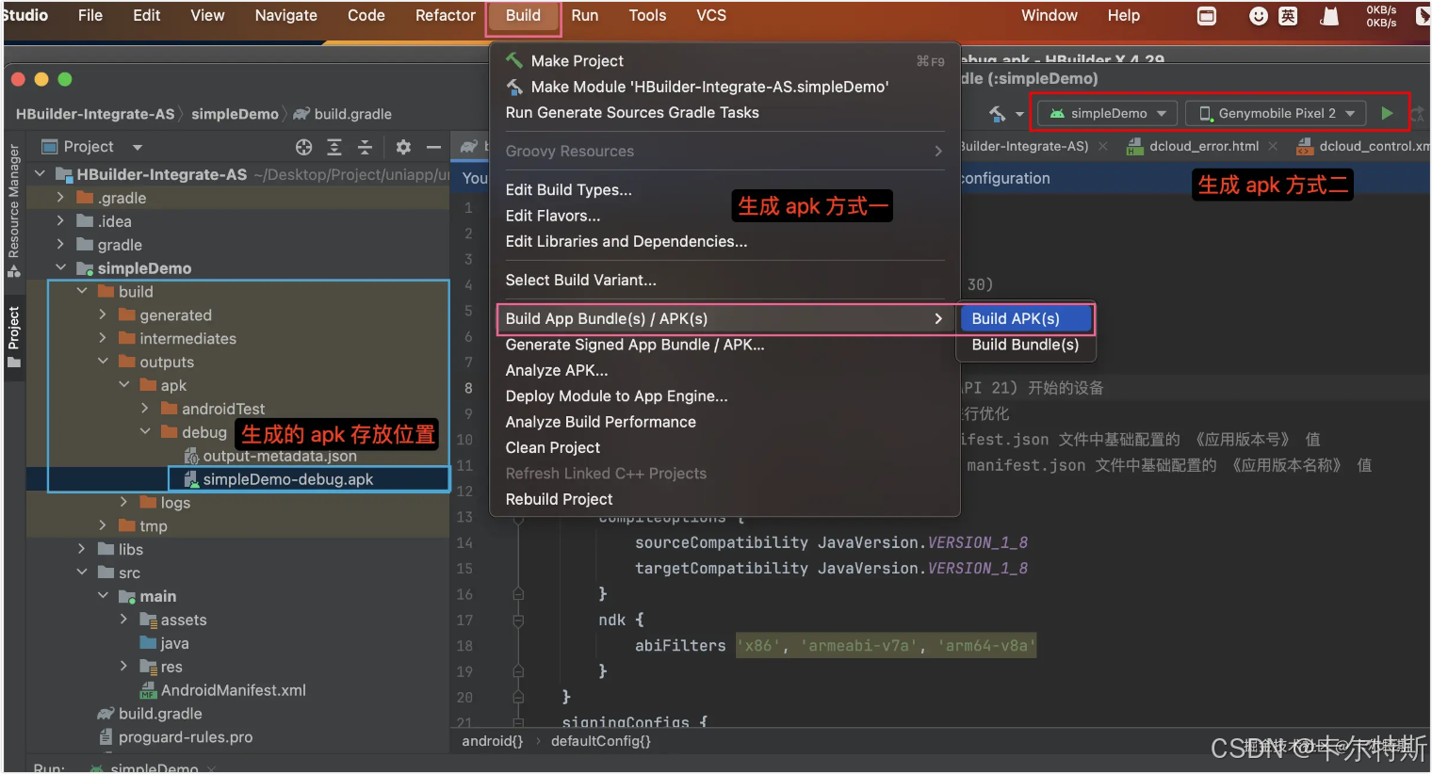Click the expand all icon in Project panel

point(334,147)
